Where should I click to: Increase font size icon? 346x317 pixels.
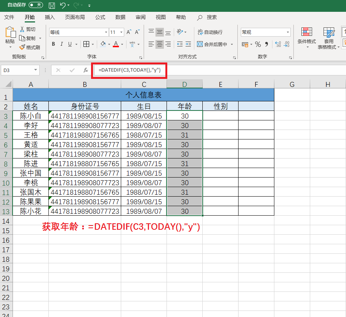pyautogui.click(x=129, y=32)
